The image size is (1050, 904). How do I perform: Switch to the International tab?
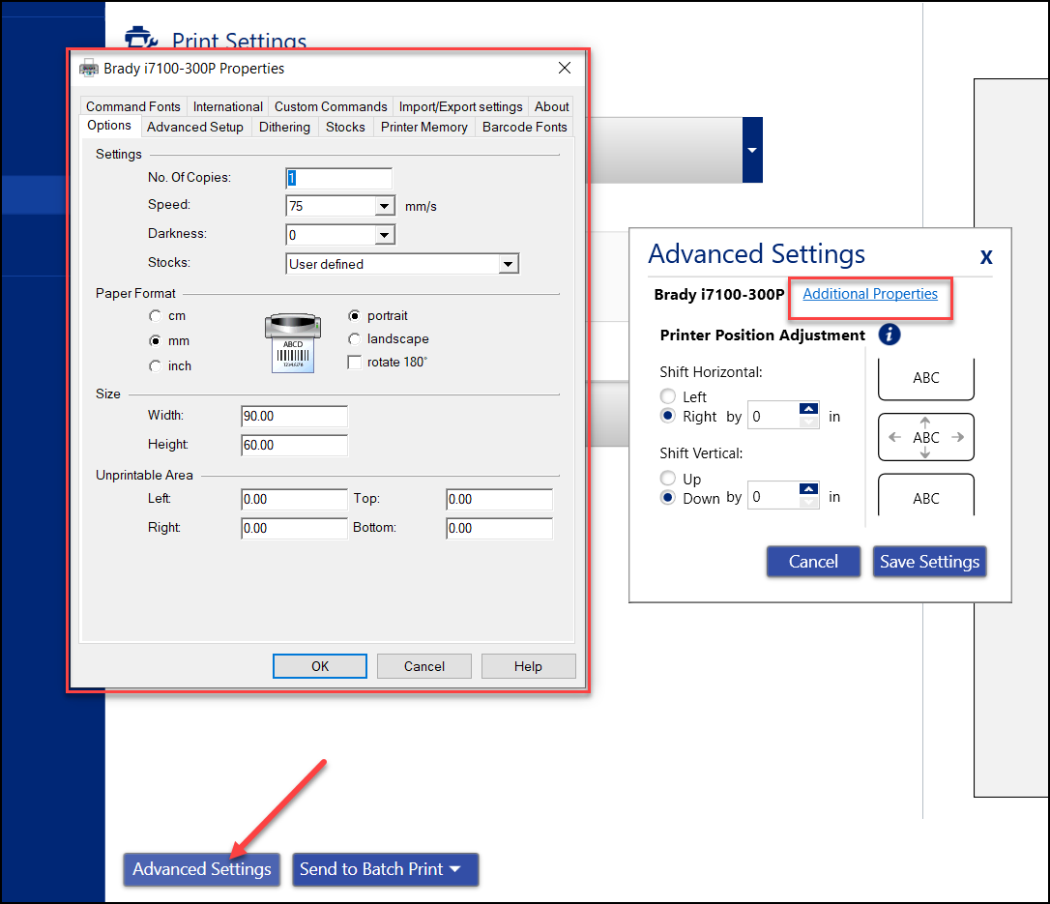227,106
